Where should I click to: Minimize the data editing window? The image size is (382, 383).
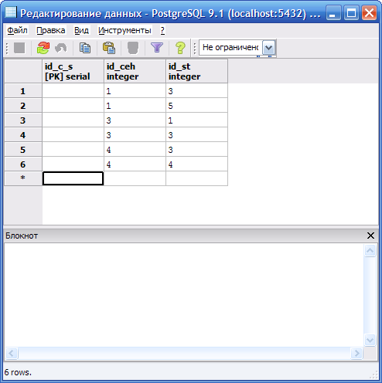(x=333, y=13)
